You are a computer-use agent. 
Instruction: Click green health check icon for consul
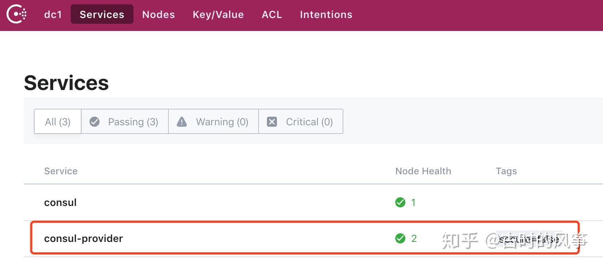(400, 202)
